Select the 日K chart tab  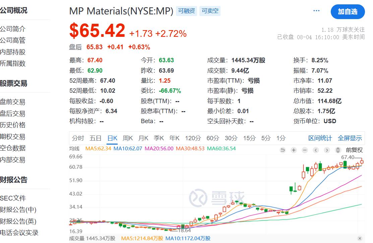tap(112, 138)
